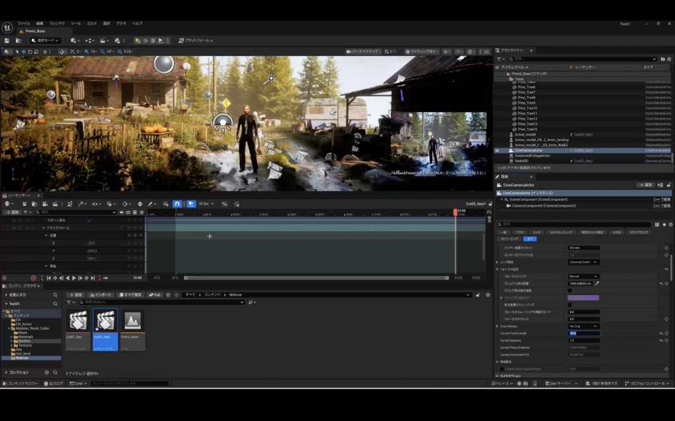Click the Save current level icon
Viewport: 675px width, 421px height.
(7, 40)
